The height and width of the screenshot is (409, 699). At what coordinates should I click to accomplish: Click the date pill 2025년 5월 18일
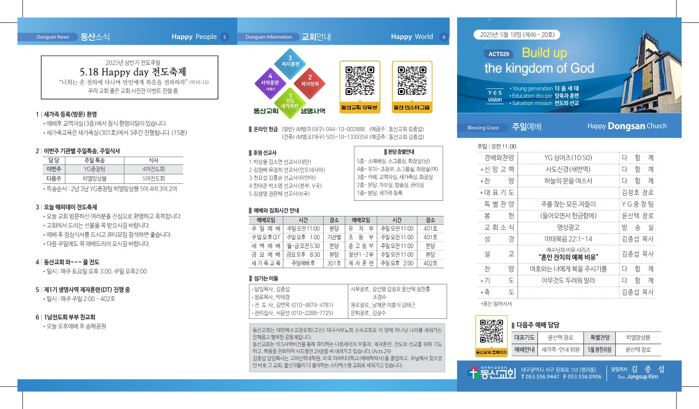click(x=517, y=34)
